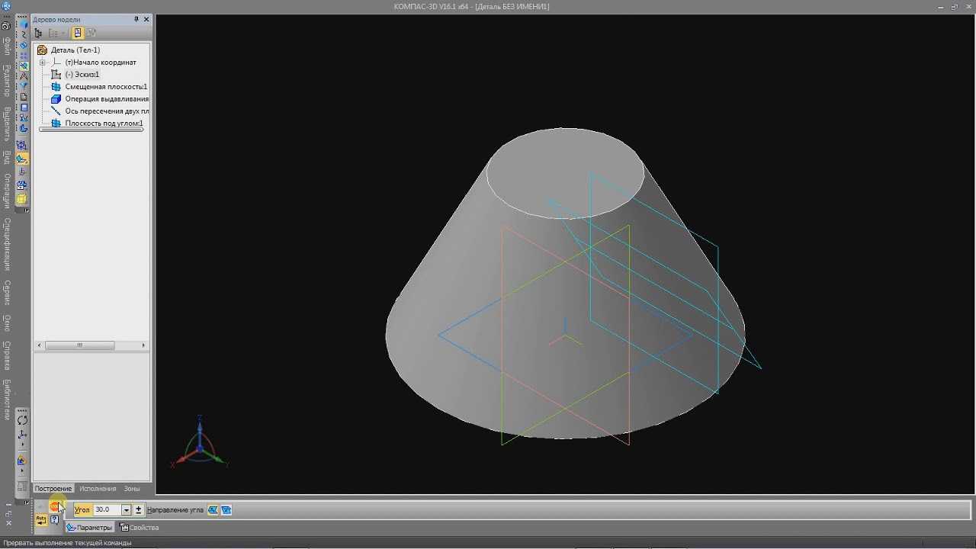Click the KOMPAS-3D application icon in title bar
Image resolution: width=976 pixels, height=549 pixels.
(7, 7)
